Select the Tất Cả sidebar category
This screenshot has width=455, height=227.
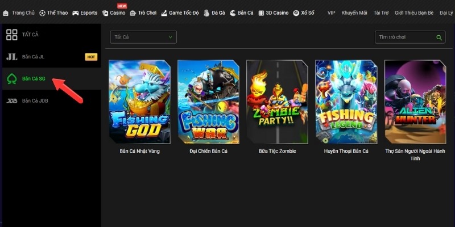tap(52, 35)
